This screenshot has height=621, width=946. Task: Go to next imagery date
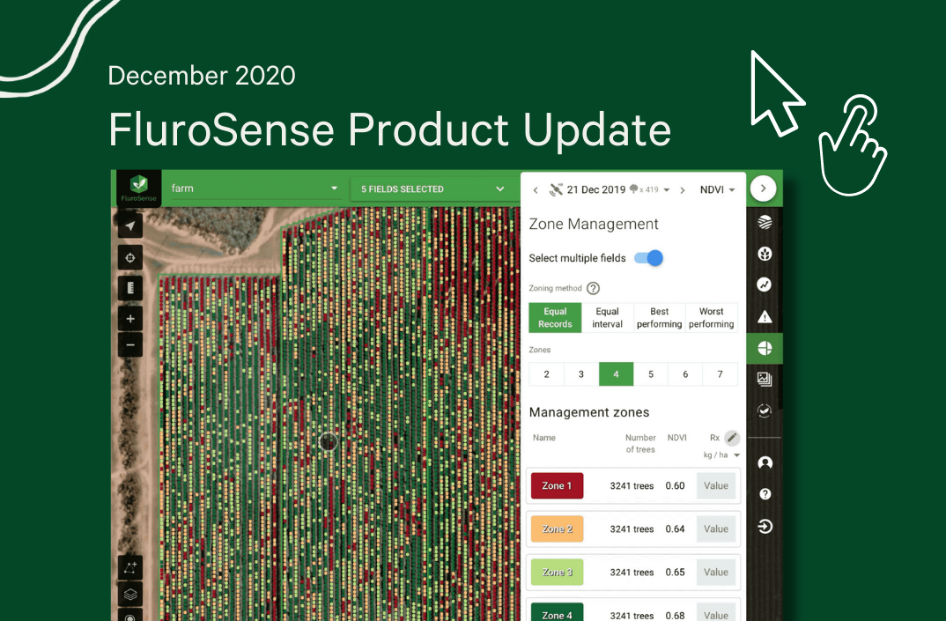pos(683,190)
